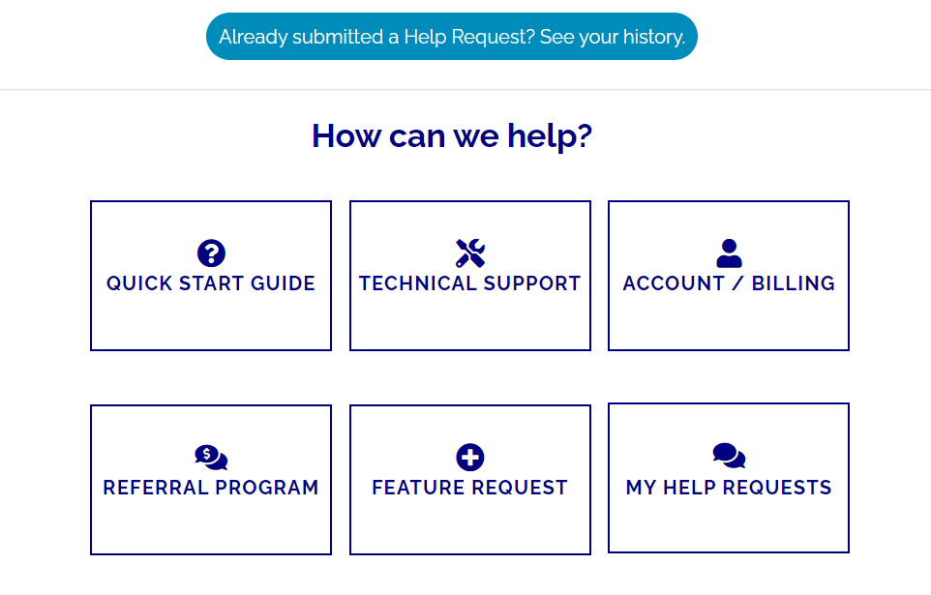931x595 pixels.
Task: View MY HELP REQUESTS via its text label
Action: click(729, 488)
